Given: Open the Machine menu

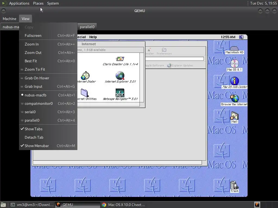Looking at the screenshot, I should click(x=10, y=19).
